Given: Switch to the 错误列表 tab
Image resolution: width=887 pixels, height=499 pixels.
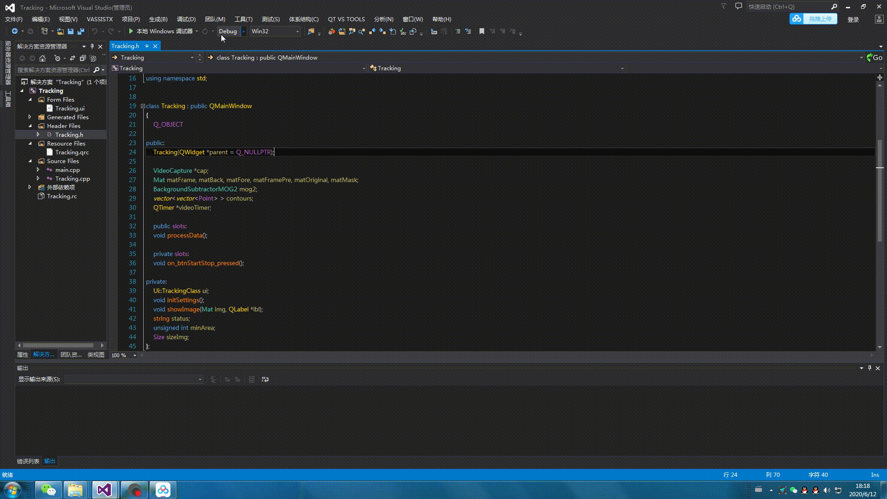Looking at the screenshot, I should coord(28,461).
